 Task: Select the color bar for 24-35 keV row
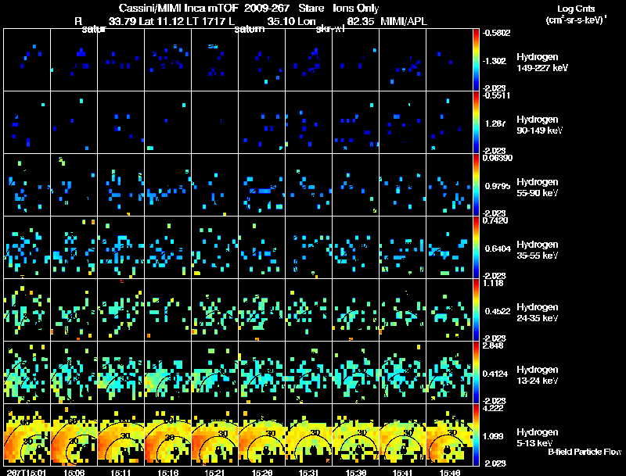coord(476,310)
